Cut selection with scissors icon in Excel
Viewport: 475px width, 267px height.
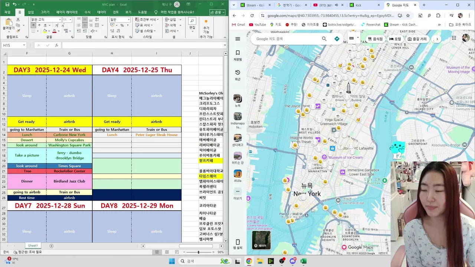[18, 20]
